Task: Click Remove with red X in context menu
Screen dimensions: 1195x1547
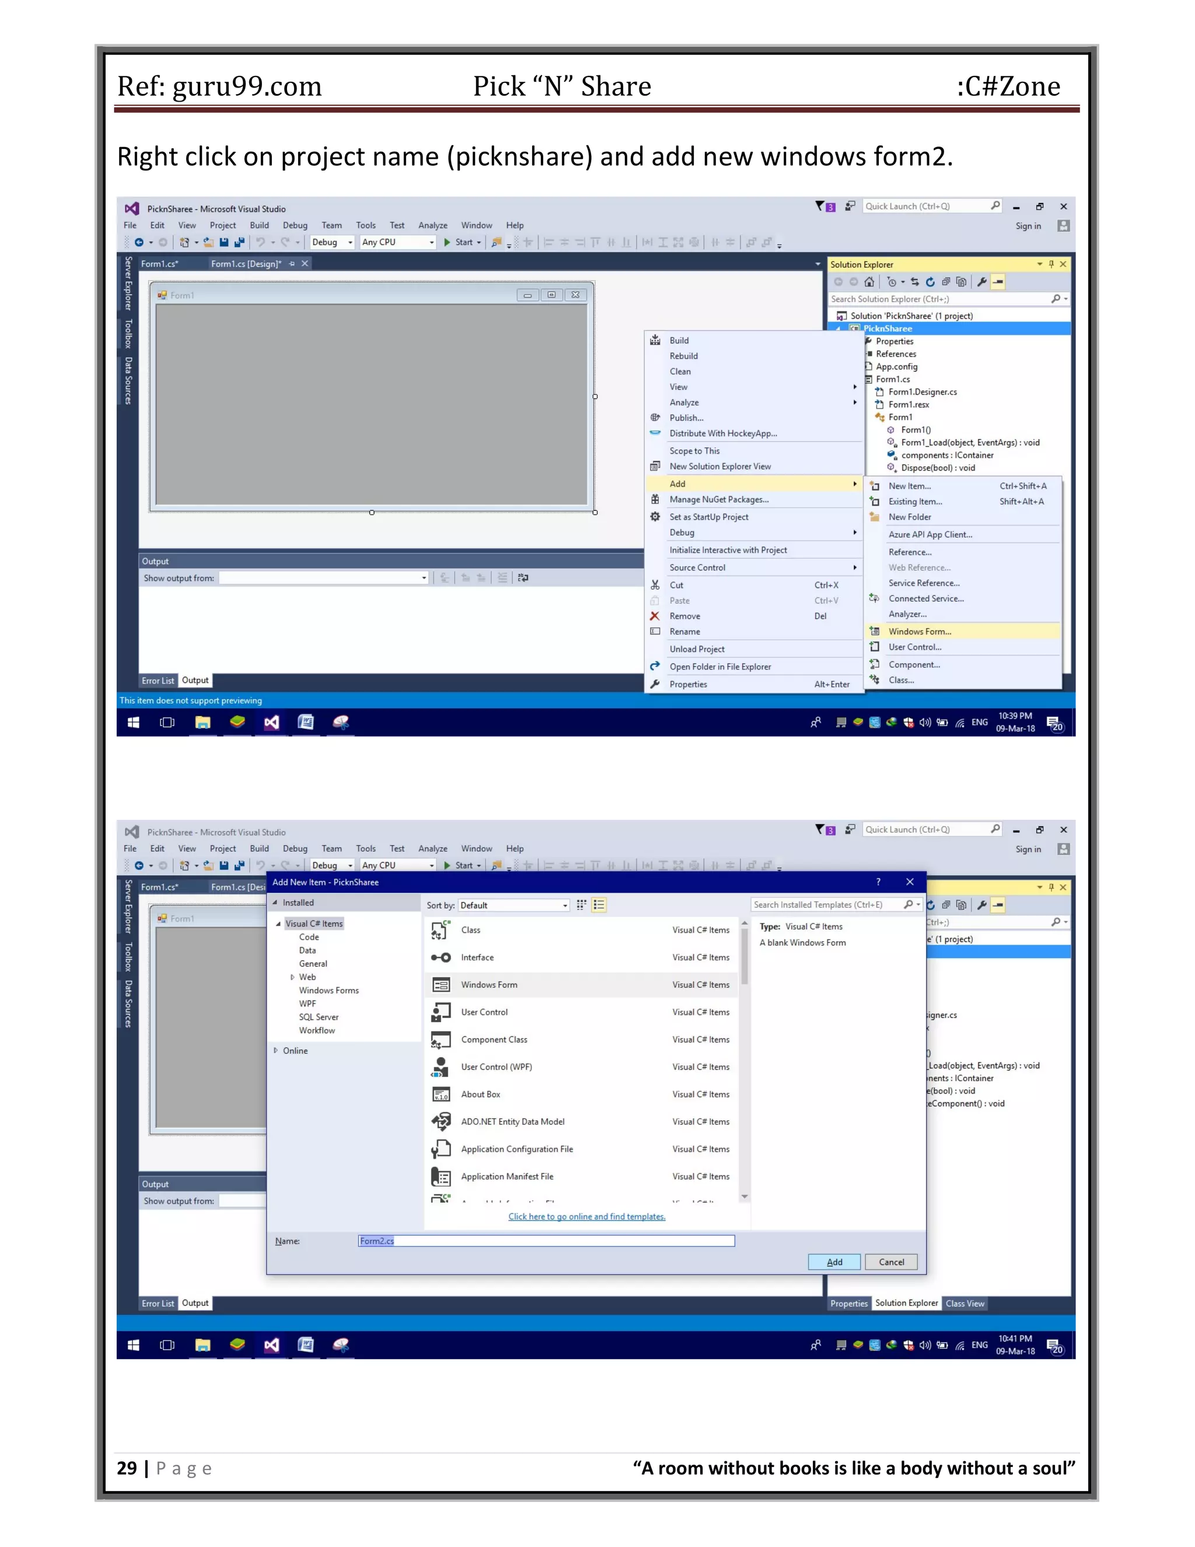Action: pyautogui.click(x=754, y=616)
